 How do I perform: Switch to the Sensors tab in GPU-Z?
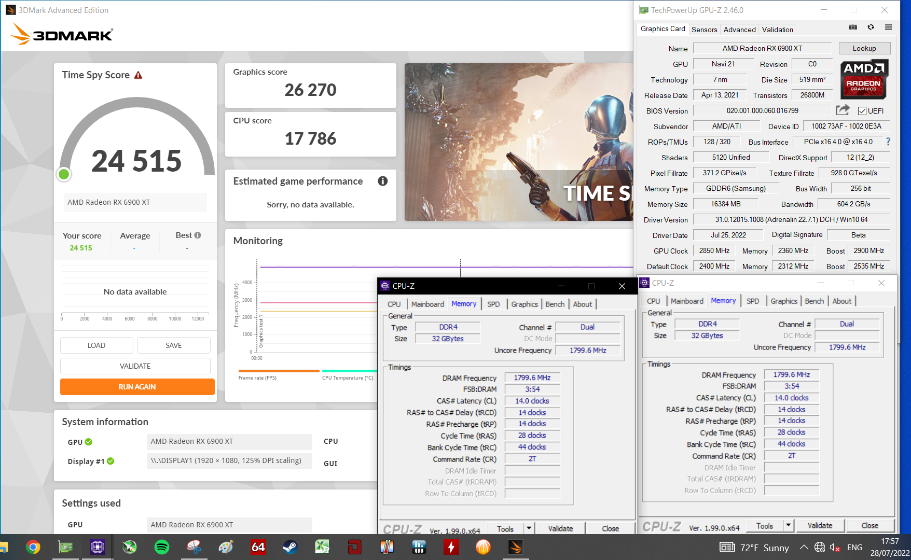704,30
